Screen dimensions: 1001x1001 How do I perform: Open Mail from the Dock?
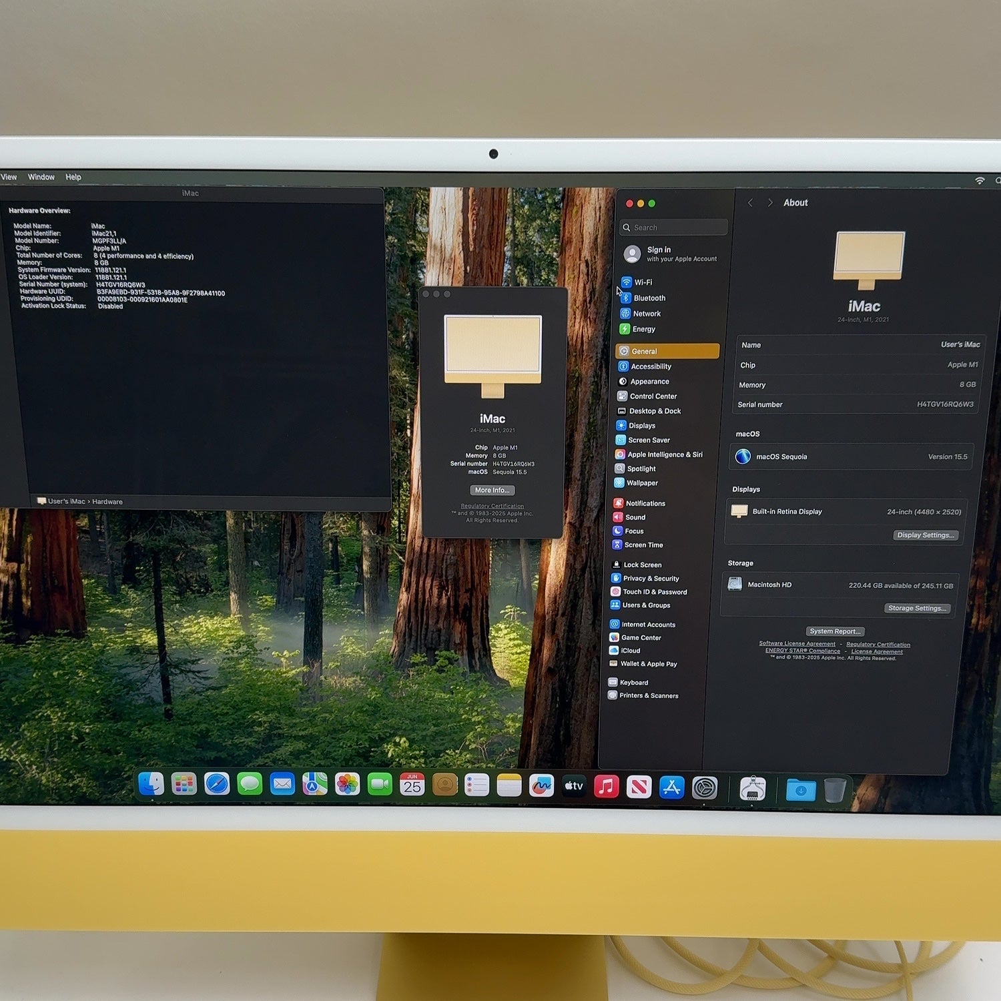click(x=282, y=784)
